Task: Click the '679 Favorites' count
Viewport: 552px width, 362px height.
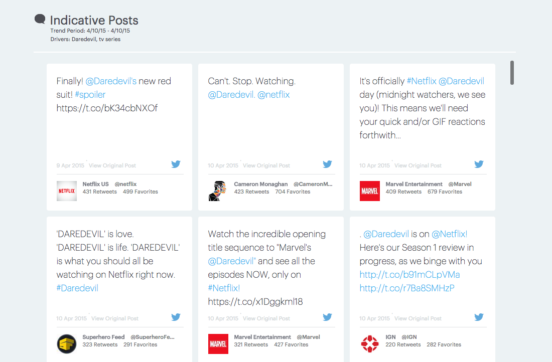Action: tap(445, 192)
